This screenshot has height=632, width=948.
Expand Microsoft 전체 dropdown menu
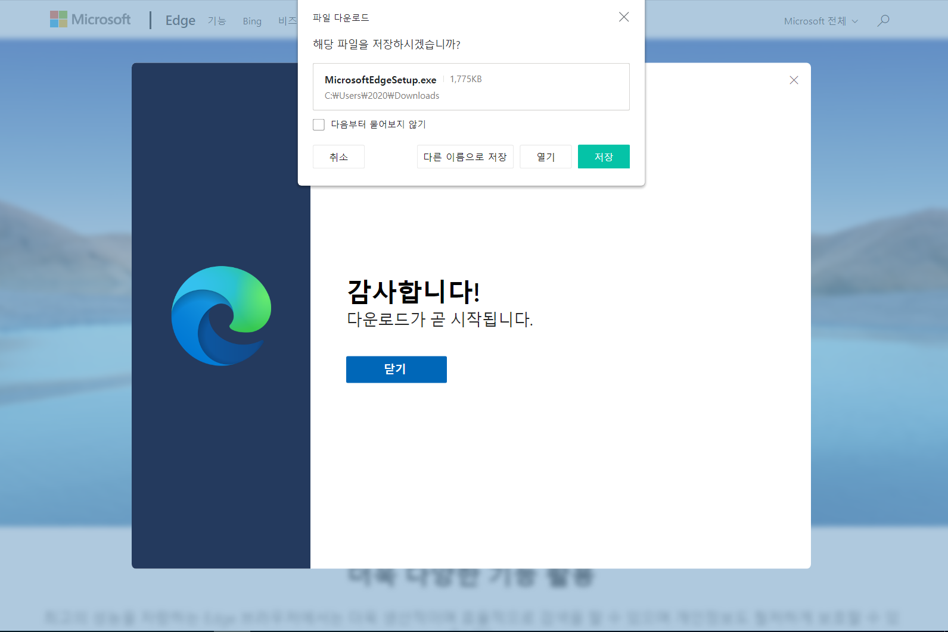pos(821,21)
